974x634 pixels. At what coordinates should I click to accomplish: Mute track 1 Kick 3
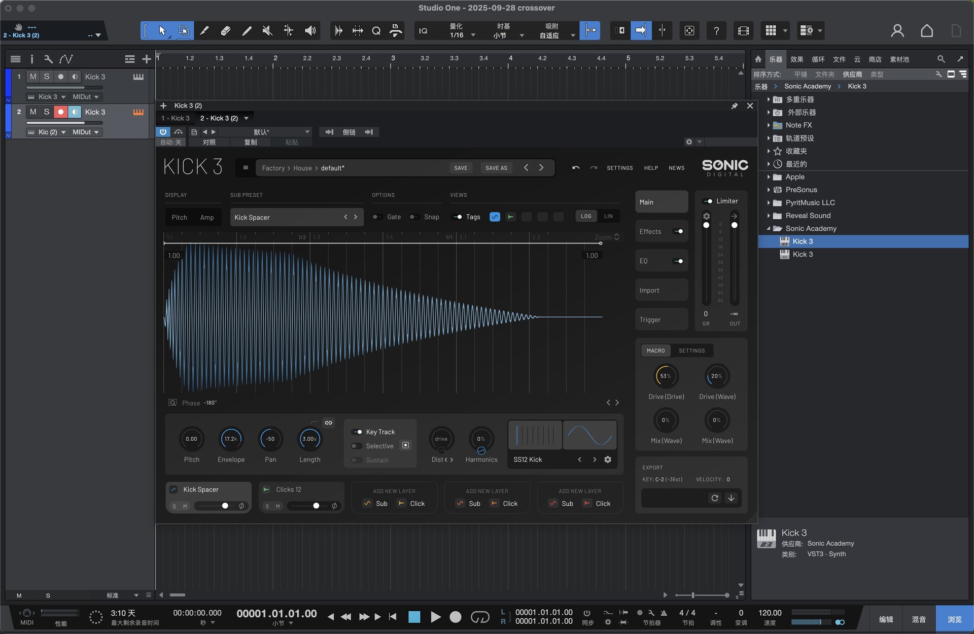coord(33,77)
